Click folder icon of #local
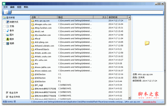The image size is (167, 106). [x=33, y=39]
